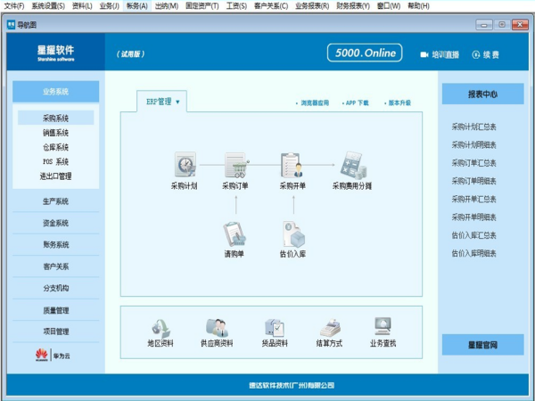Viewport: 535px width, 401px height.
Task: Open 地区资料 icon
Action: [x=160, y=326]
